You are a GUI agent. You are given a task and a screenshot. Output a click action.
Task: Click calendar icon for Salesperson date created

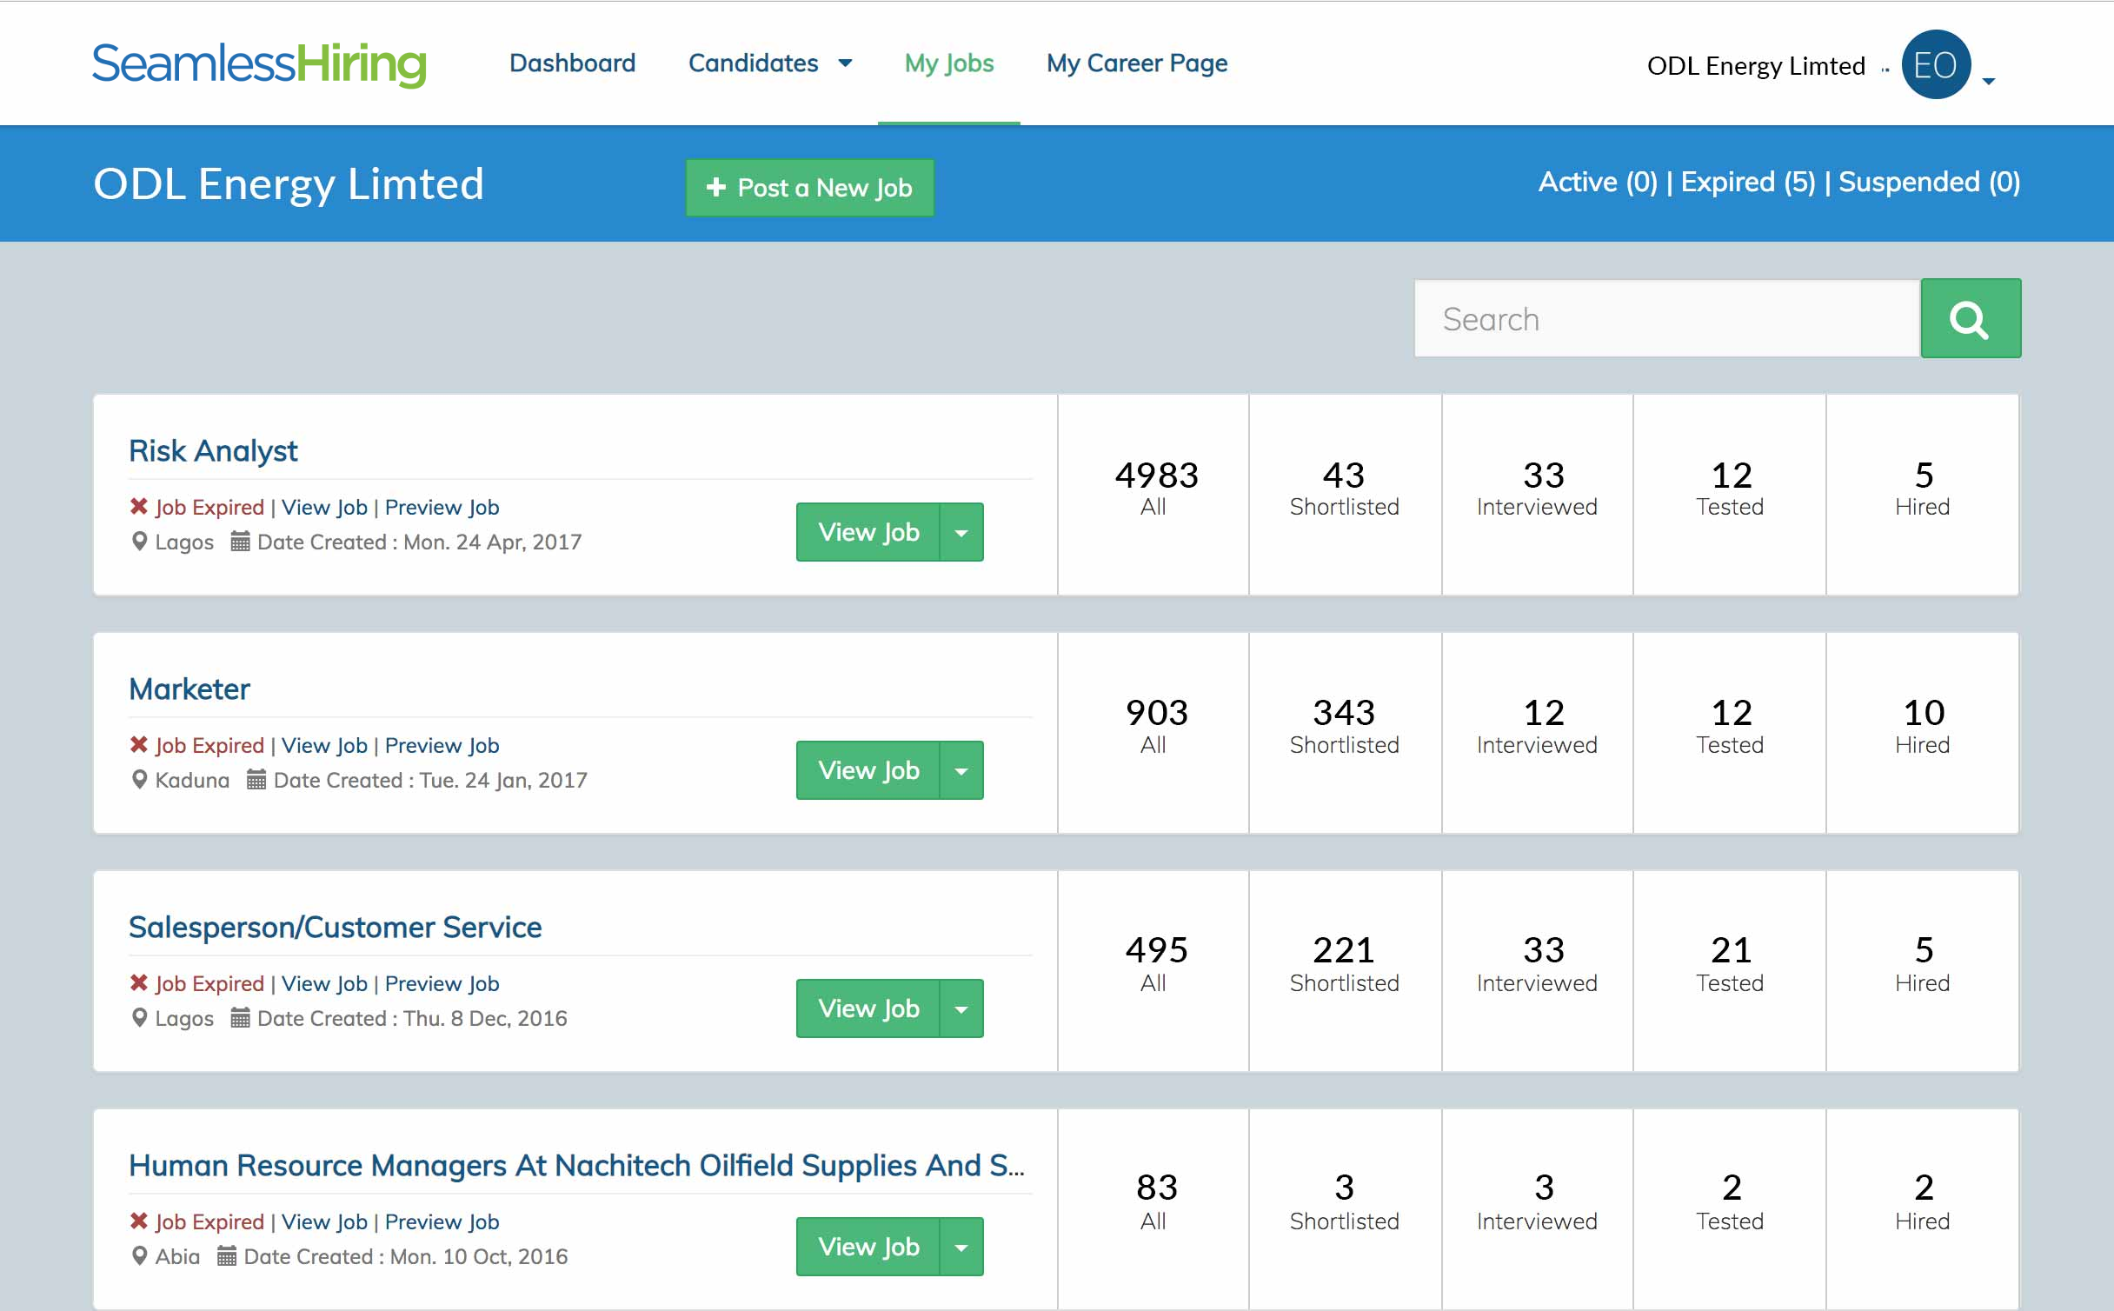[x=241, y=1018]
